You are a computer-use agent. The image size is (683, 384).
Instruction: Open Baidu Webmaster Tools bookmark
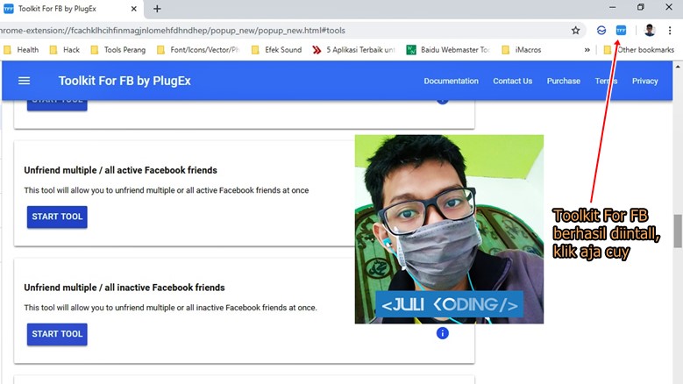coord(448,50)
